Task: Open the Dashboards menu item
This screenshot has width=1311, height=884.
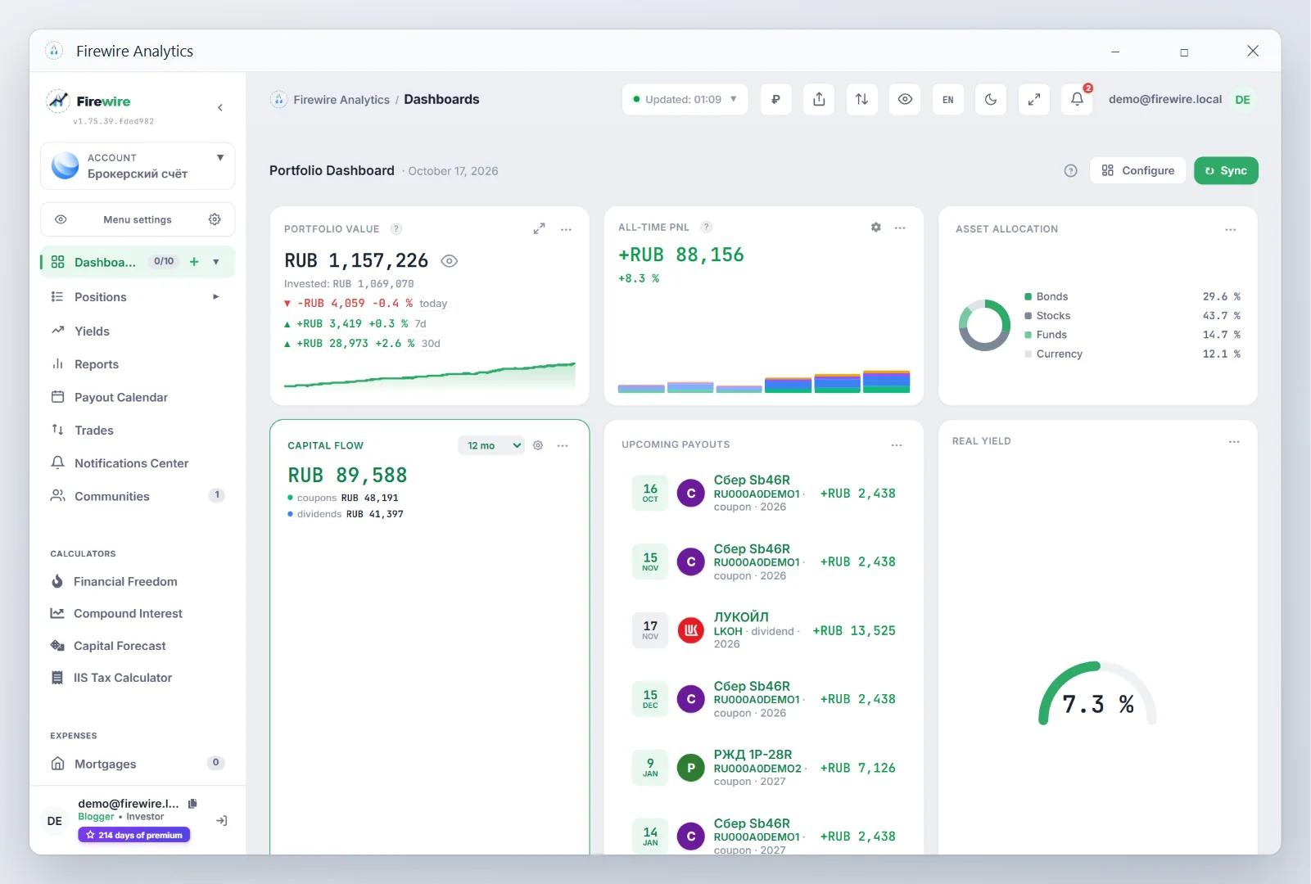Action: (105, 262)
